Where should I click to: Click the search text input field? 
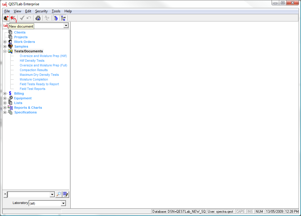click(29, 195)
